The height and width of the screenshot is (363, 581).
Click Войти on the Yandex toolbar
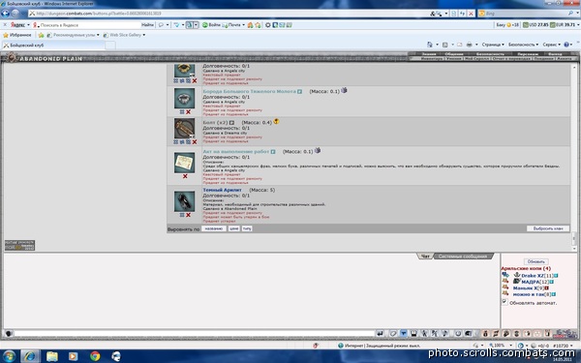[211, 25]
